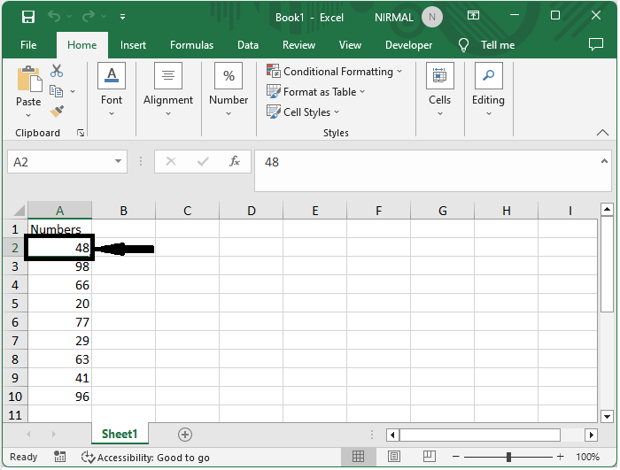Expand the Copy options arrow
The height and width of the screenshot is (470, 620).
tap(73, 91)
